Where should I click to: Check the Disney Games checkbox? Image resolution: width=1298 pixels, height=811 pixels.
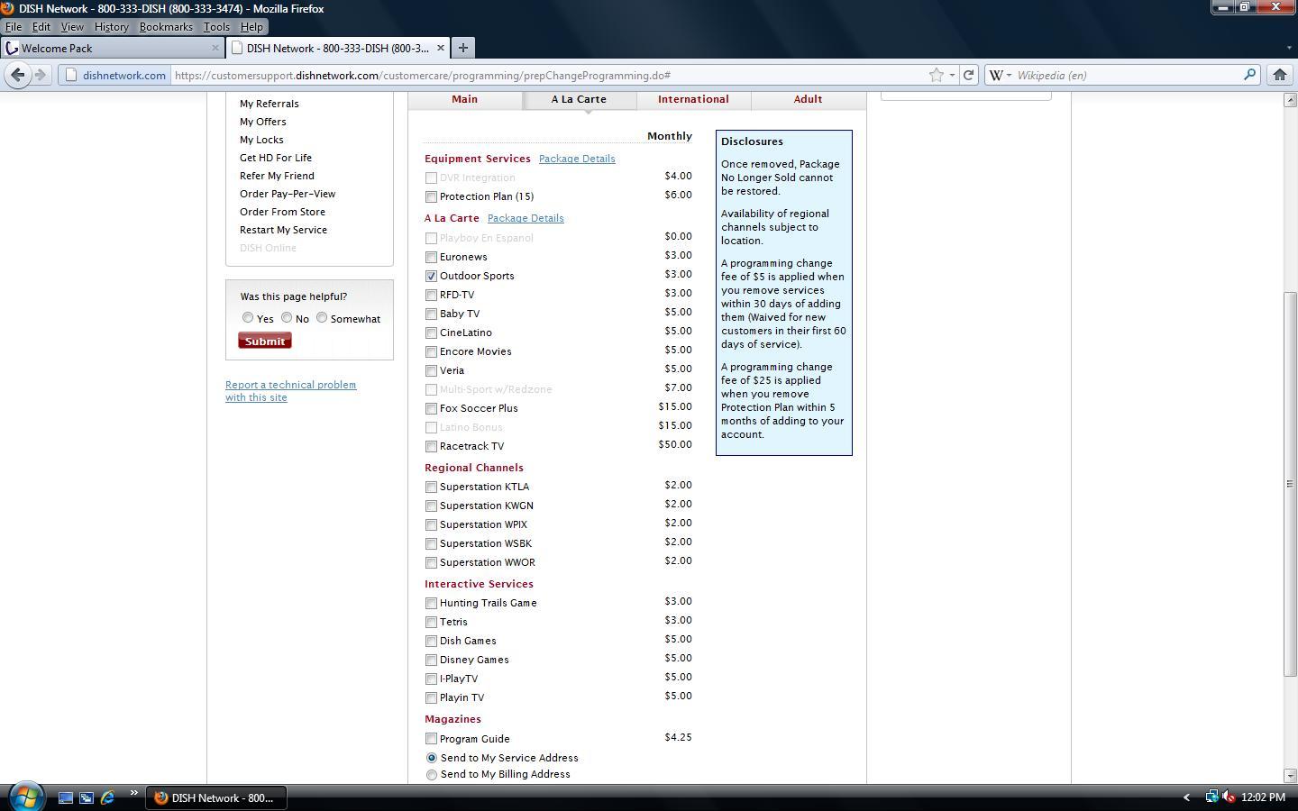tap(431, 660)
